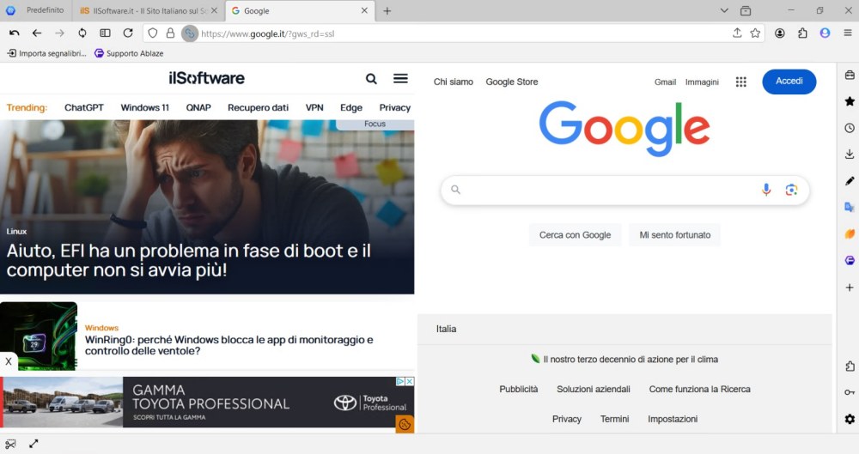
Task: Click the undo close tab arrow icon
Action: coord(15,33)
